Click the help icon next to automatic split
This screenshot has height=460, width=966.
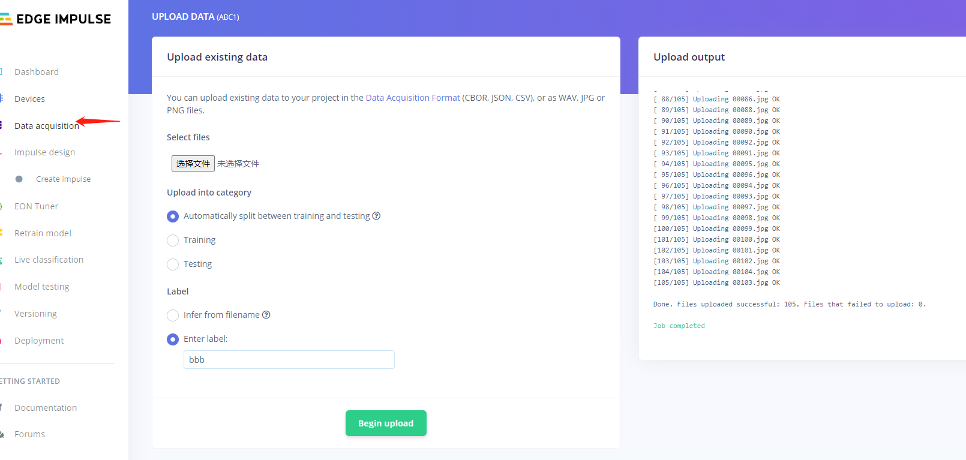coord(376,215)
